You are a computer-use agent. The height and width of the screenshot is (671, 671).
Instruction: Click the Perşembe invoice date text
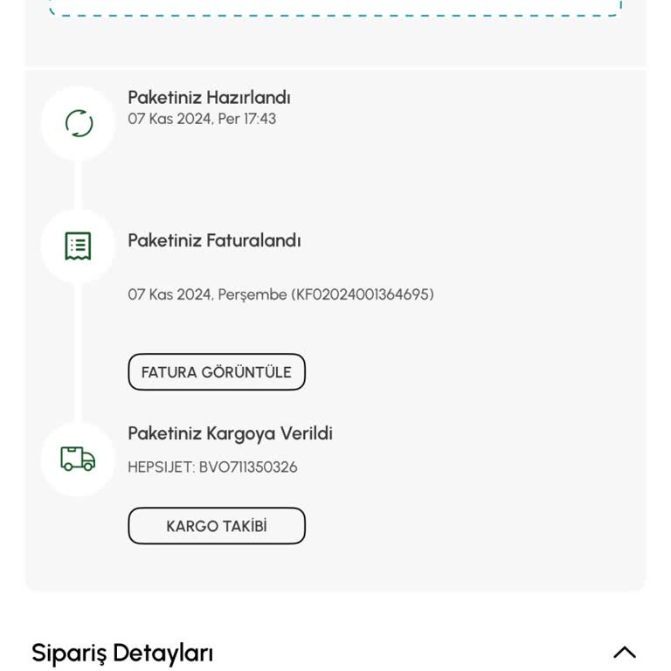tap(252, 294)
